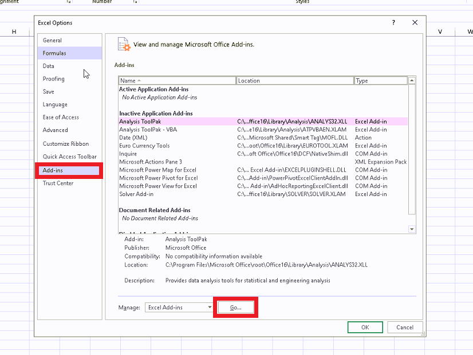The width and height of the screenshot is (473, 355).
Task: Switch to the Formulas category
Action: 54,53
